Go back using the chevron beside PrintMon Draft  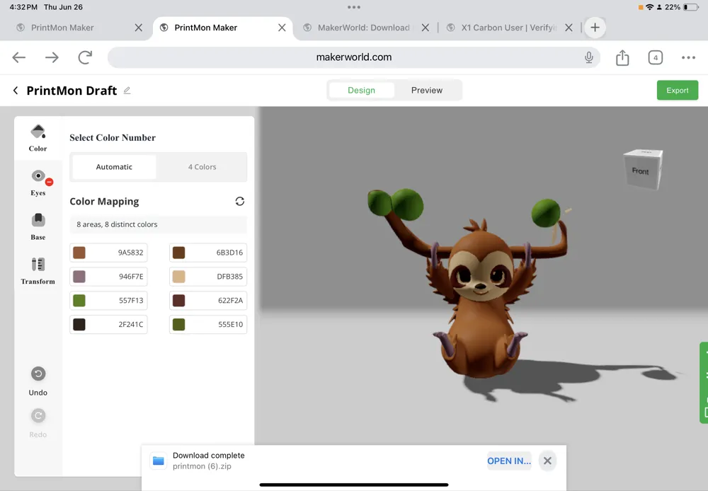(x=16, y=91)
